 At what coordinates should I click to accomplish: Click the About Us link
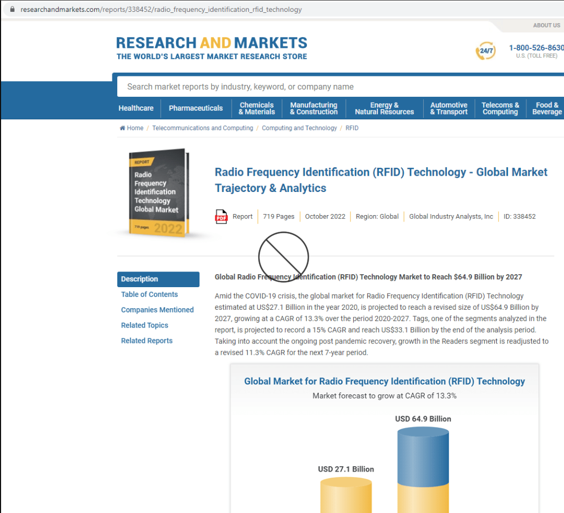click(546, 25)
